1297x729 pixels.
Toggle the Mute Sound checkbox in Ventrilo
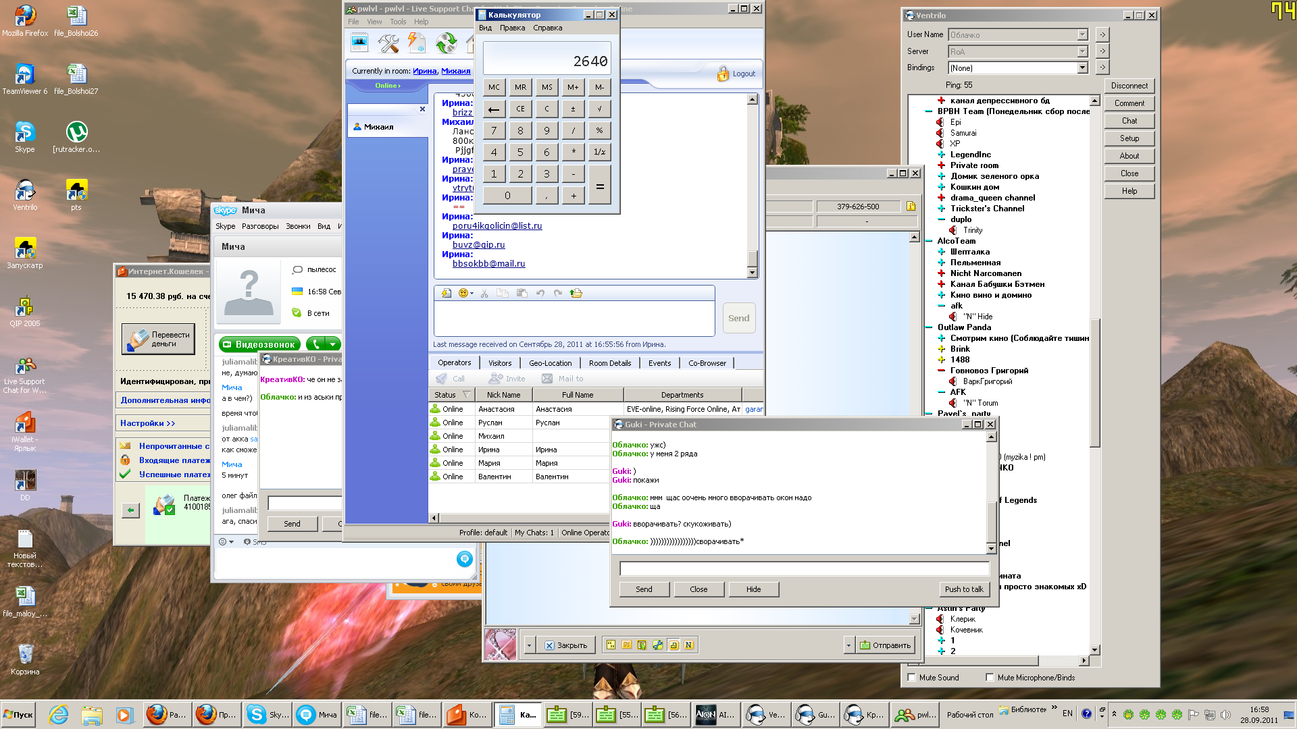912,677
